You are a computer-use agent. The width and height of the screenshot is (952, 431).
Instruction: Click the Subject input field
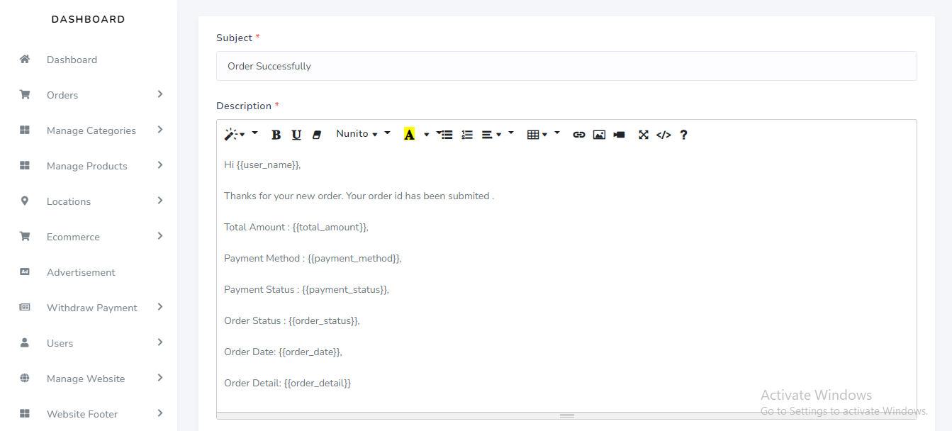566,66
